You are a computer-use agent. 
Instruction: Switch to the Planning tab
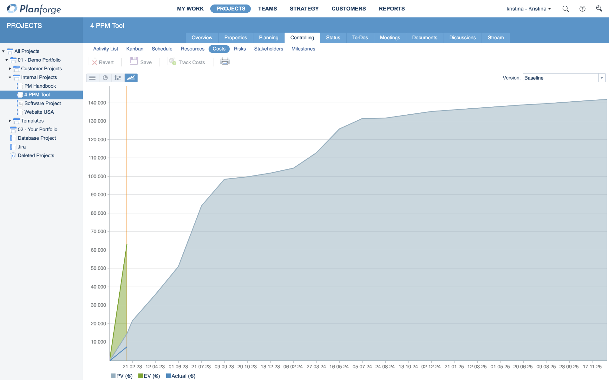tap(269, 38)
